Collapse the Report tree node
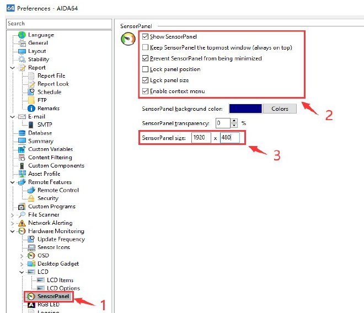364x313 pixels. point(13,68)
